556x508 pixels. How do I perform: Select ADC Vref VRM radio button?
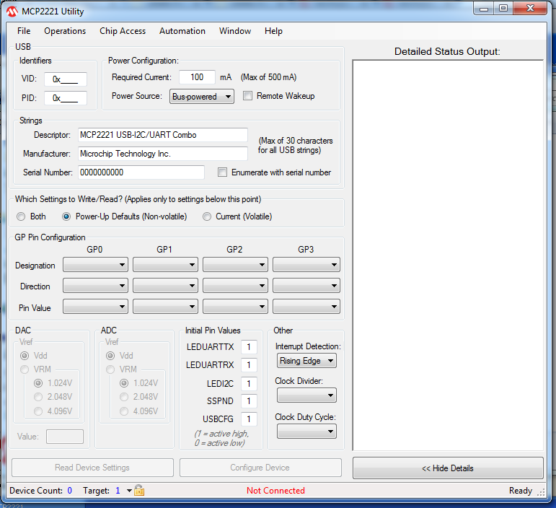110,369
